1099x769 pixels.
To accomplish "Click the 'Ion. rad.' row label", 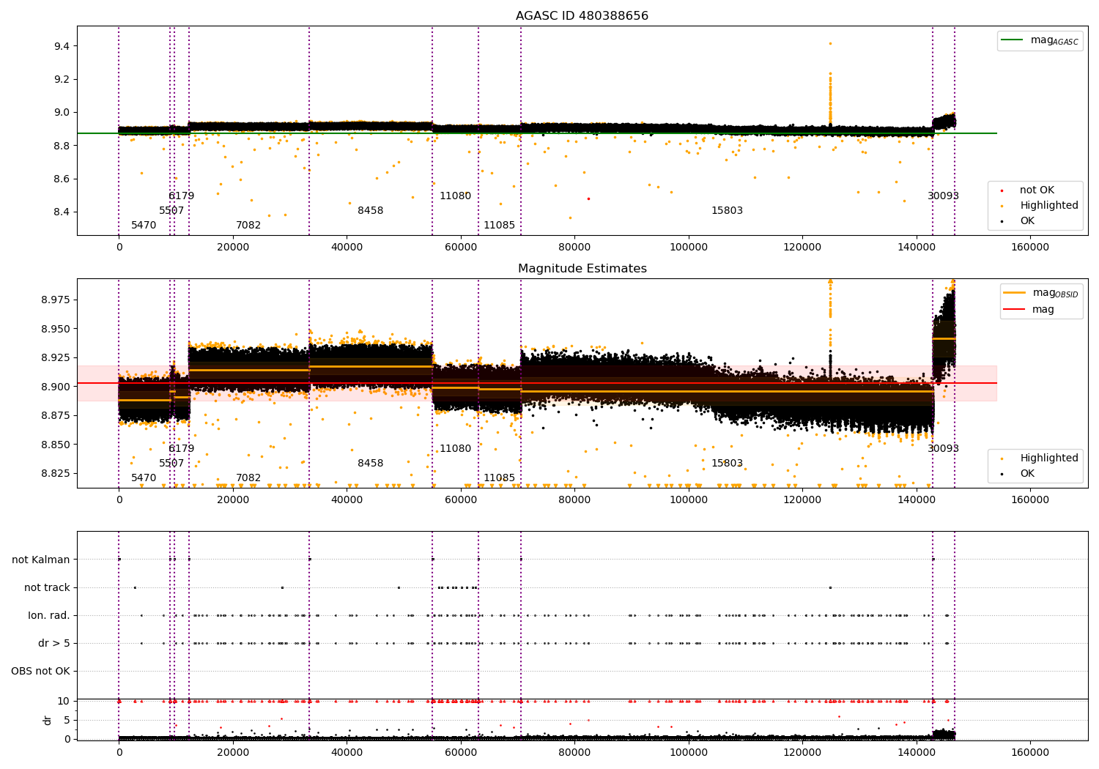I will click(x=49, y=616).
